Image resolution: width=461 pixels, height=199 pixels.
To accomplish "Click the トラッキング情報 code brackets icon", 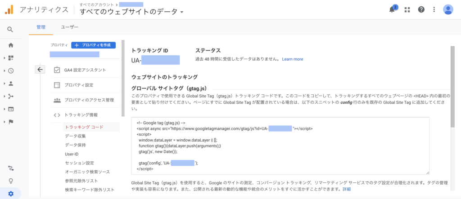I will 57,115.
